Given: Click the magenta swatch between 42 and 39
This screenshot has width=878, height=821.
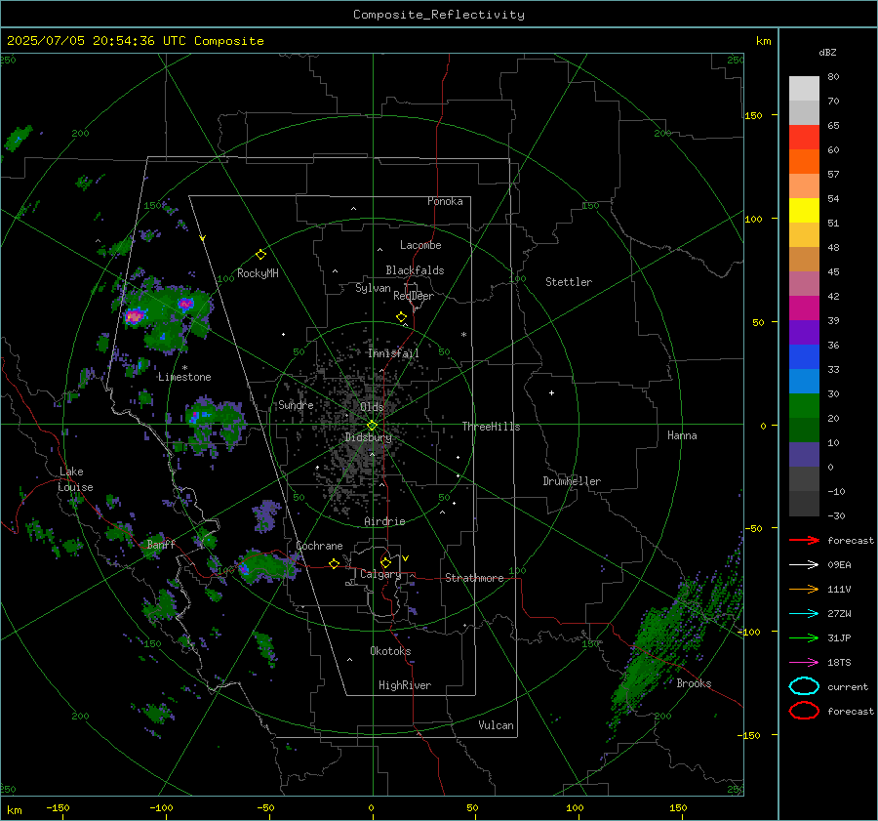Looking at the screenshot, I should [804, 308].
